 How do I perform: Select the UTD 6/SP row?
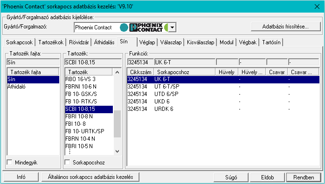coord(223,94)
